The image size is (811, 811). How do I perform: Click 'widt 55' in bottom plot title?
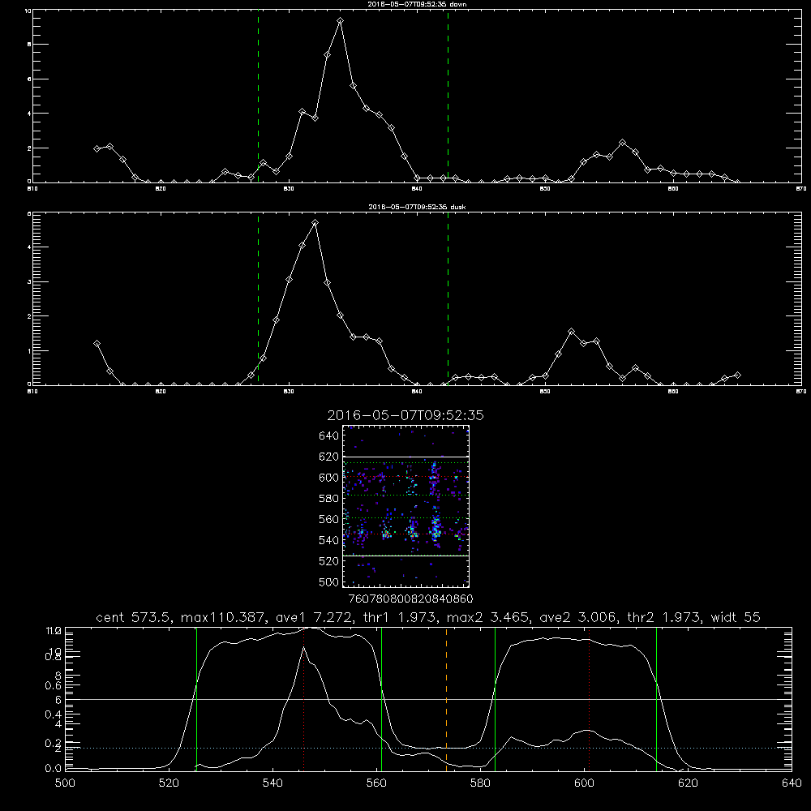(x=736, y=617)
